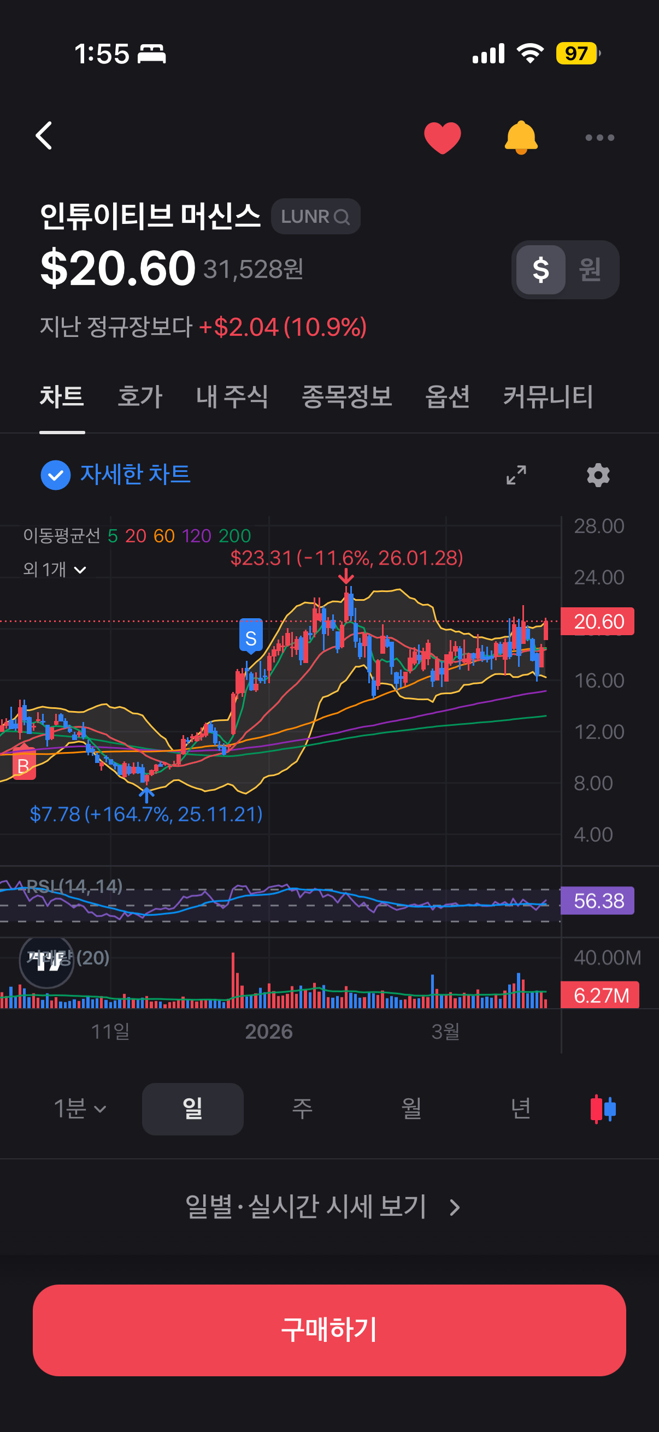This screenshot has width=659, height=1432.
Task: Tap the RSI value 56.38 label
Action: pyautogui.click(x=597, y=900)
